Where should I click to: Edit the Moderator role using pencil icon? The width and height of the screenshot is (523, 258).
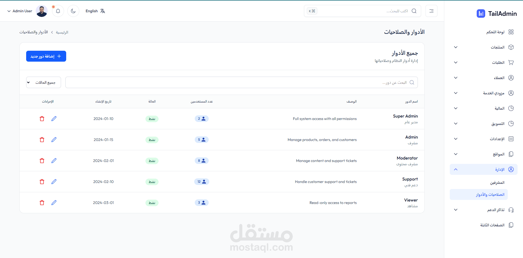click(54, 161)
